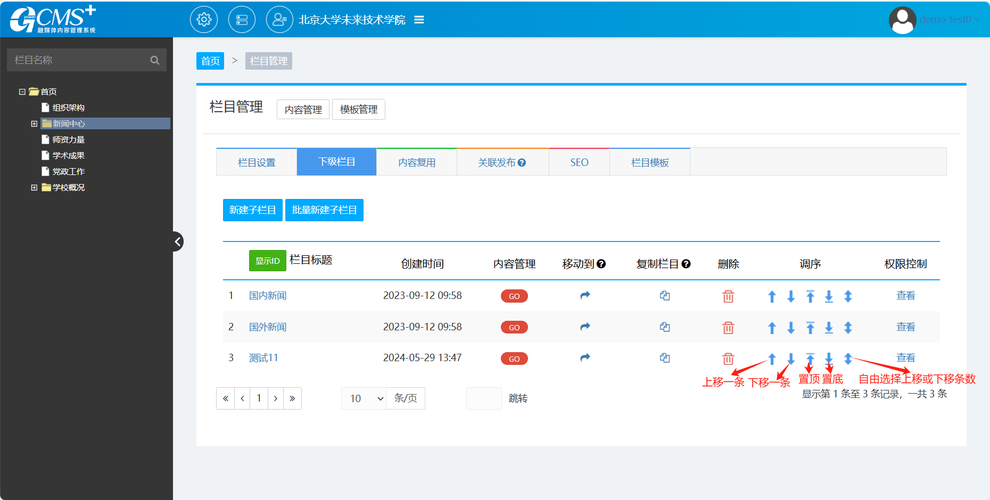This screenshot has width=990, height=500.
Task: Switch to the SEO tab
Action: click(579, 162)
